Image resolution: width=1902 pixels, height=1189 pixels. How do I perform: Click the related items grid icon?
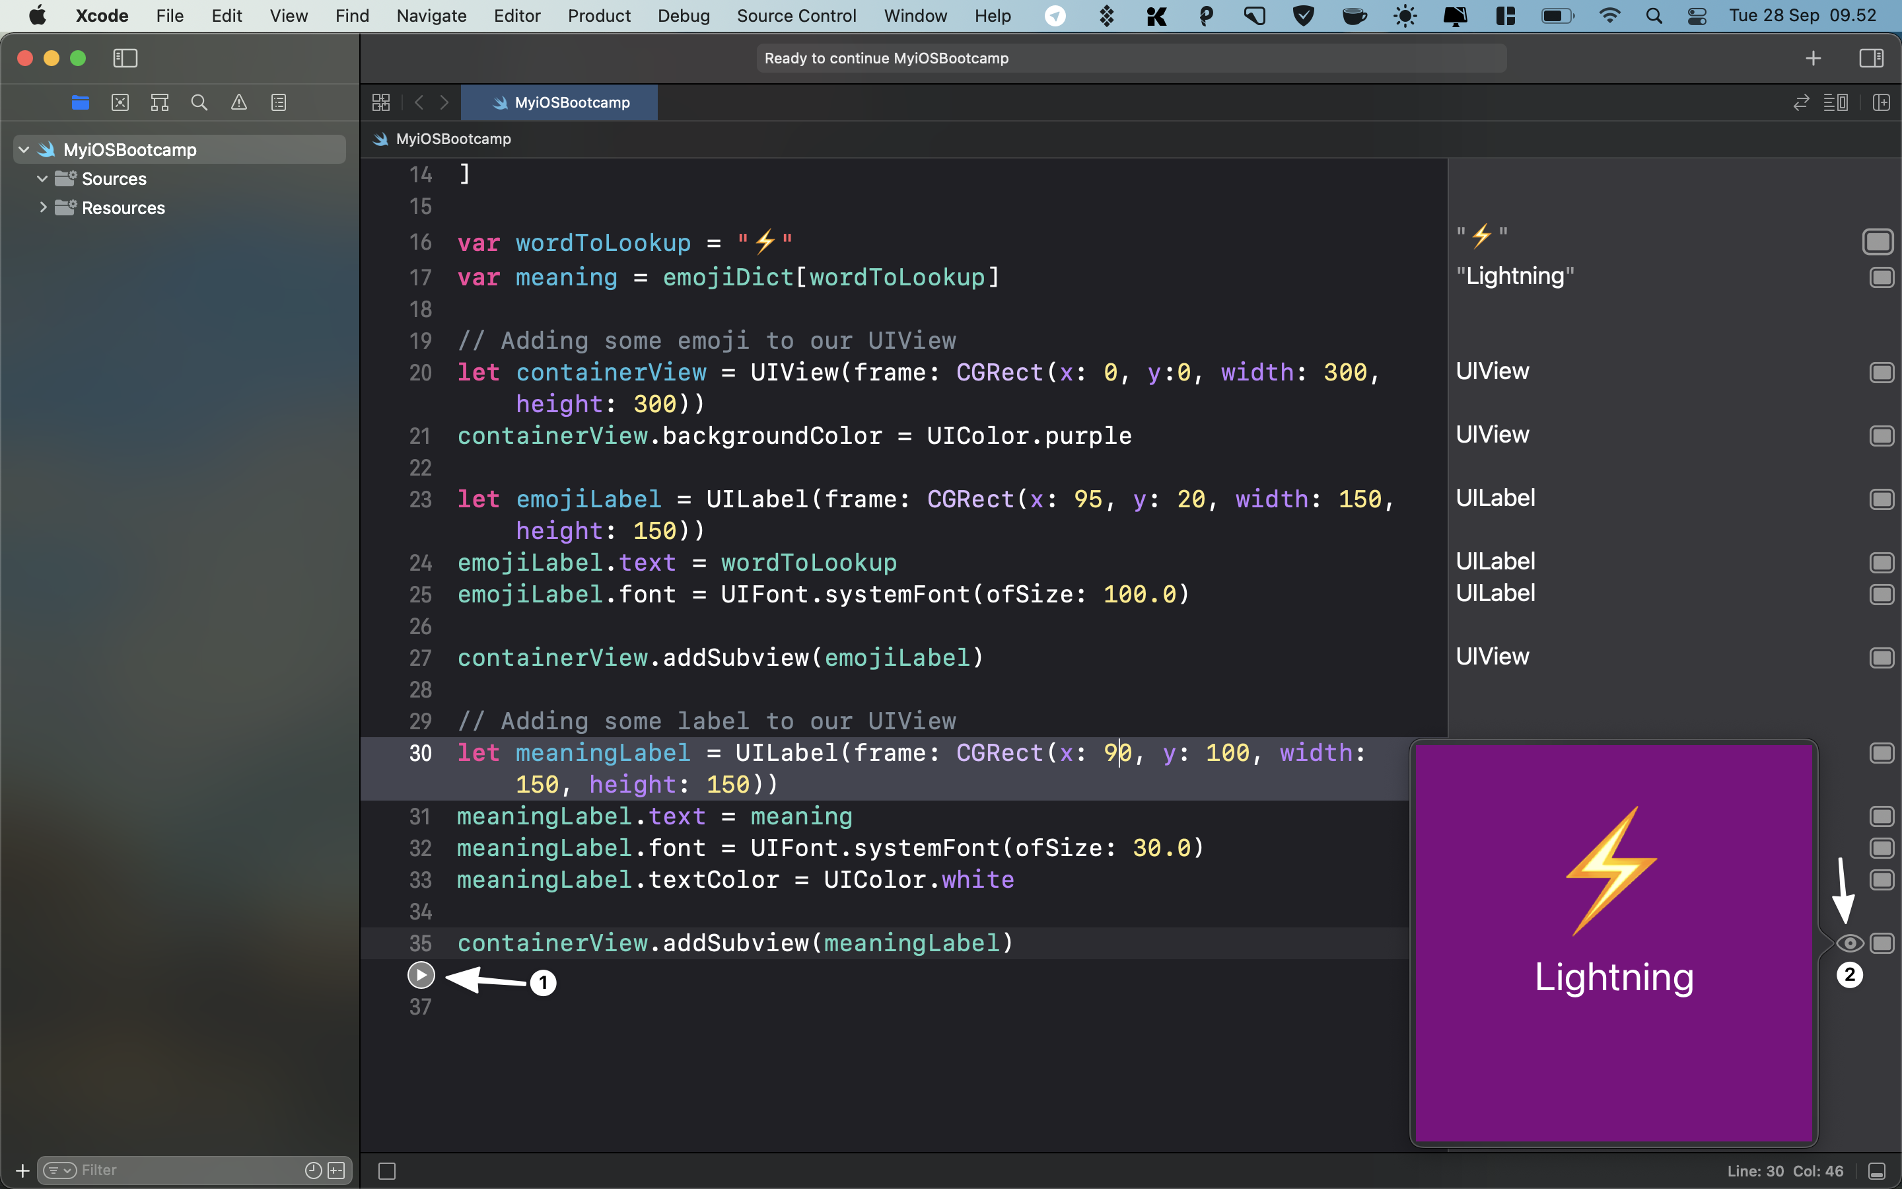[x=381, y=102]
